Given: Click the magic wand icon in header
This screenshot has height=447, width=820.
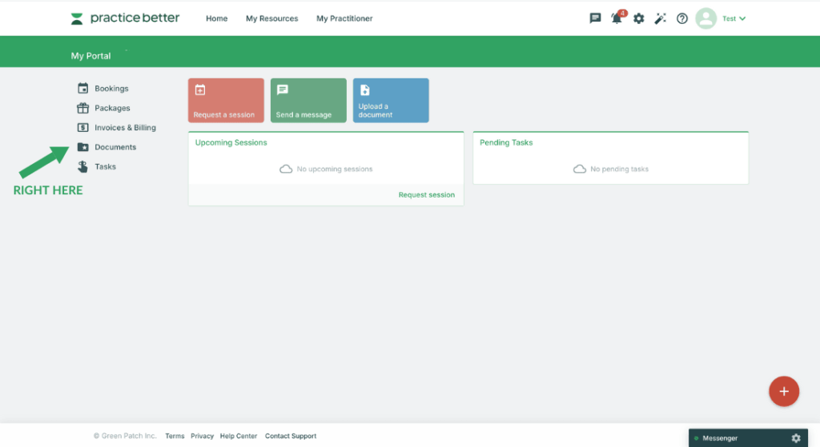Looking at the screenshot, I should coord(660,18).
